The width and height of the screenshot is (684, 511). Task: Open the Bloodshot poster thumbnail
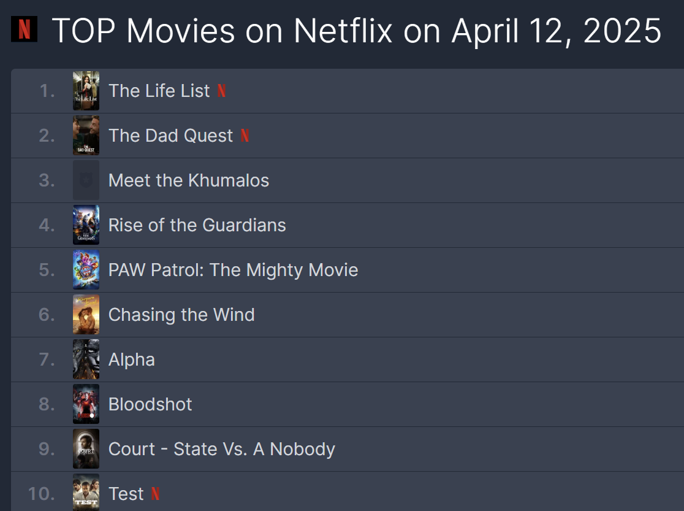tap(86, 404)
